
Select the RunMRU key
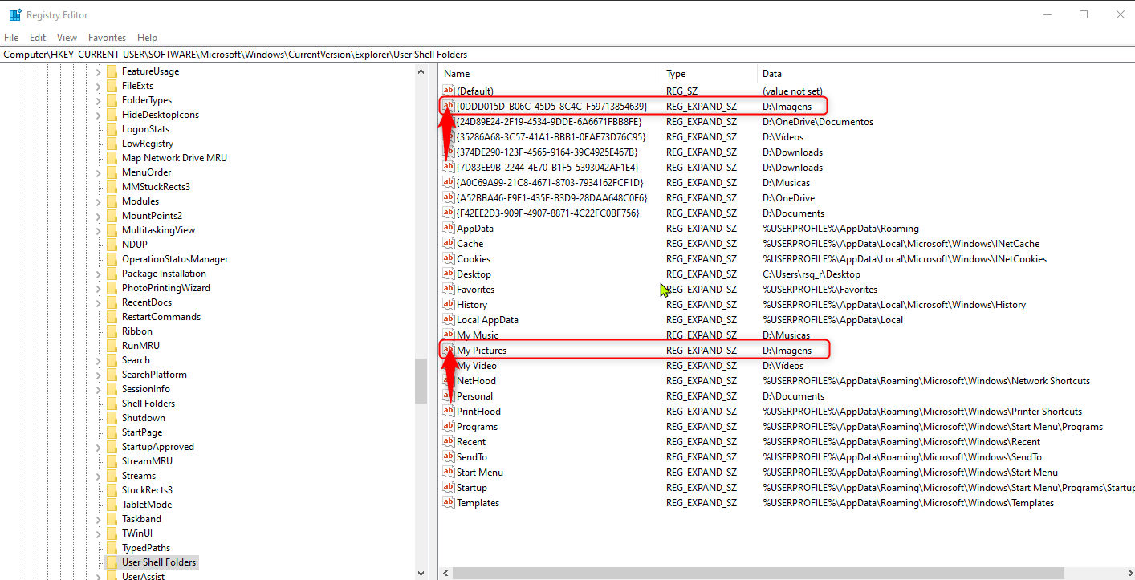coord(141,346)
